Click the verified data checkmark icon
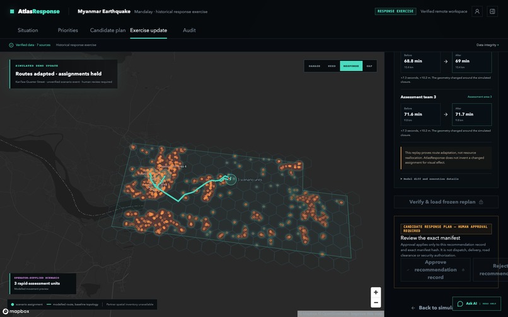 pos(11,45)
